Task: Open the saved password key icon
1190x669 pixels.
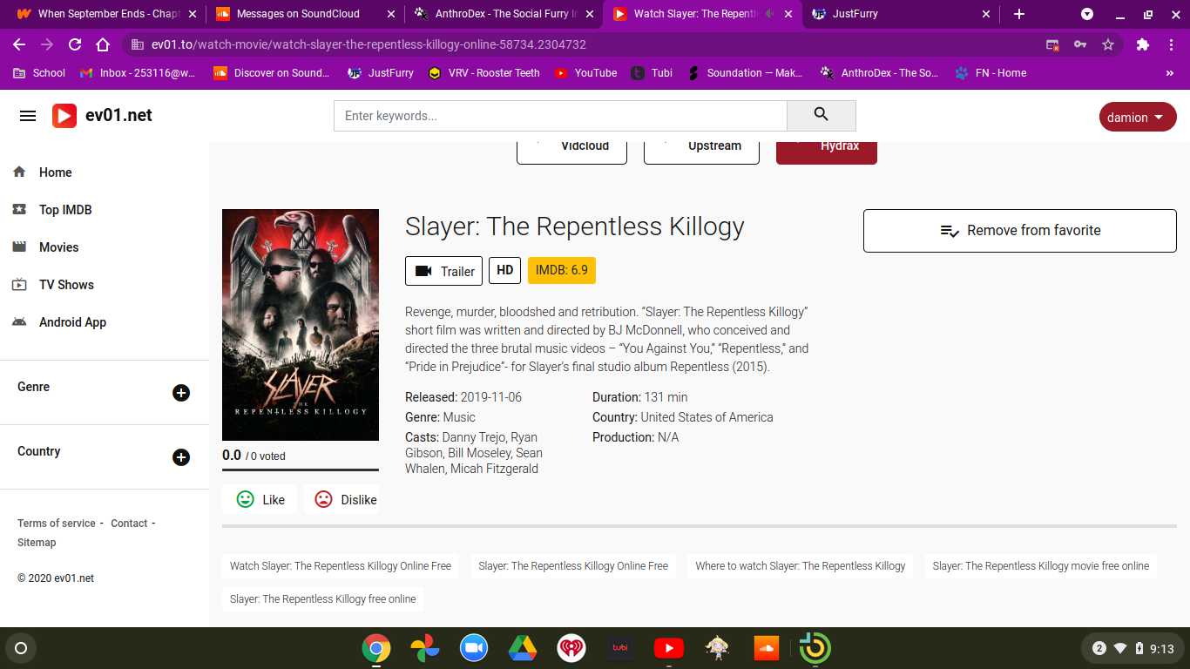Action: 1080,44
